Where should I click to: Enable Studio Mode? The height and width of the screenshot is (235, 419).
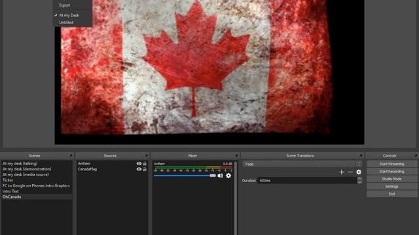pyautogui.click(x=392, y=179)
